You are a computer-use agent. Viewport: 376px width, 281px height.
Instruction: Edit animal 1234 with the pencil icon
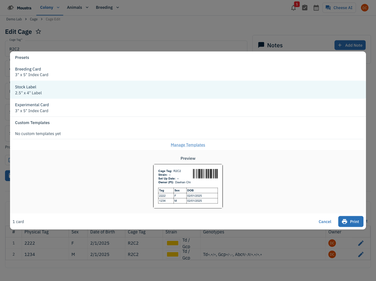coord(361,254)
